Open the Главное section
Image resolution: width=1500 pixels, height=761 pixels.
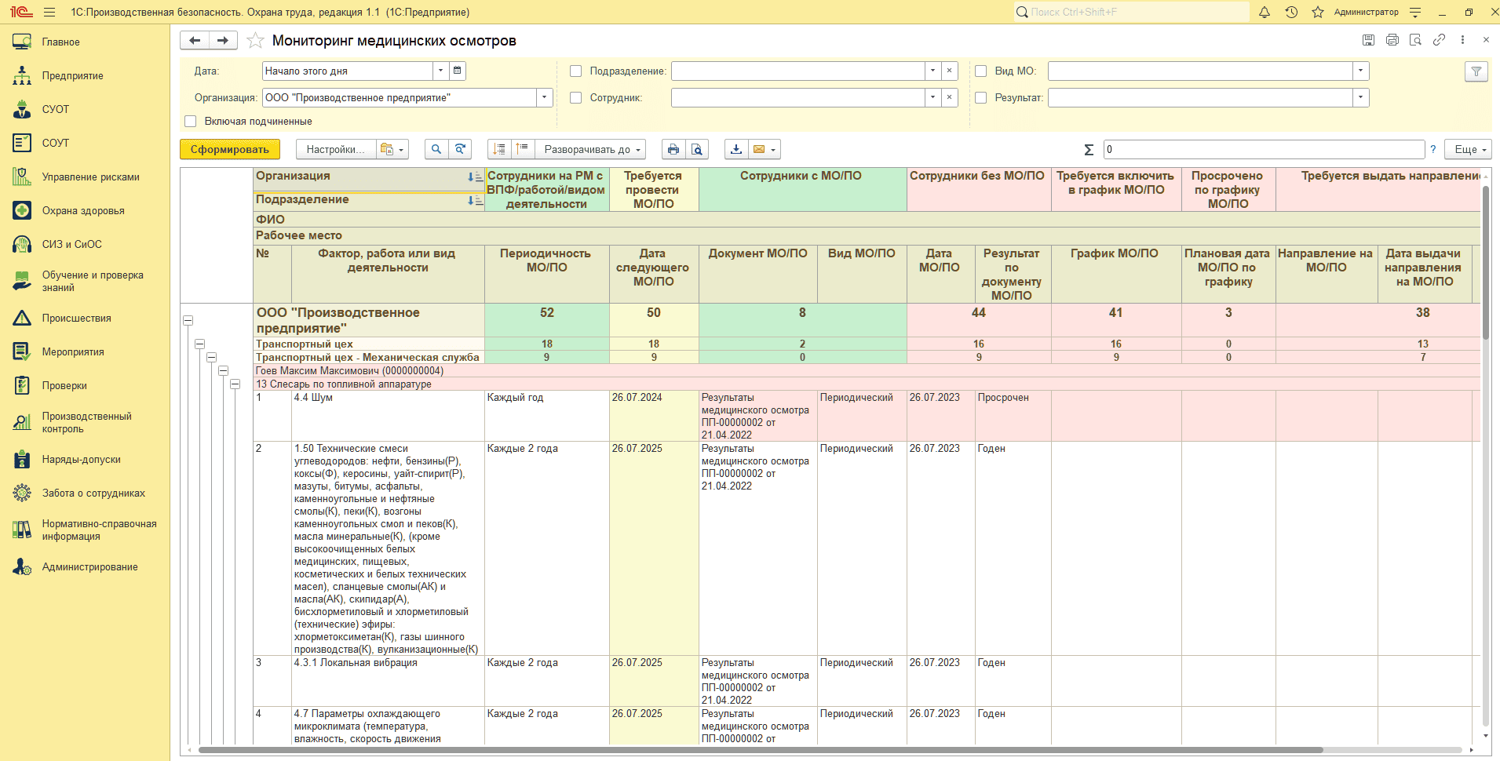point(60,42)
